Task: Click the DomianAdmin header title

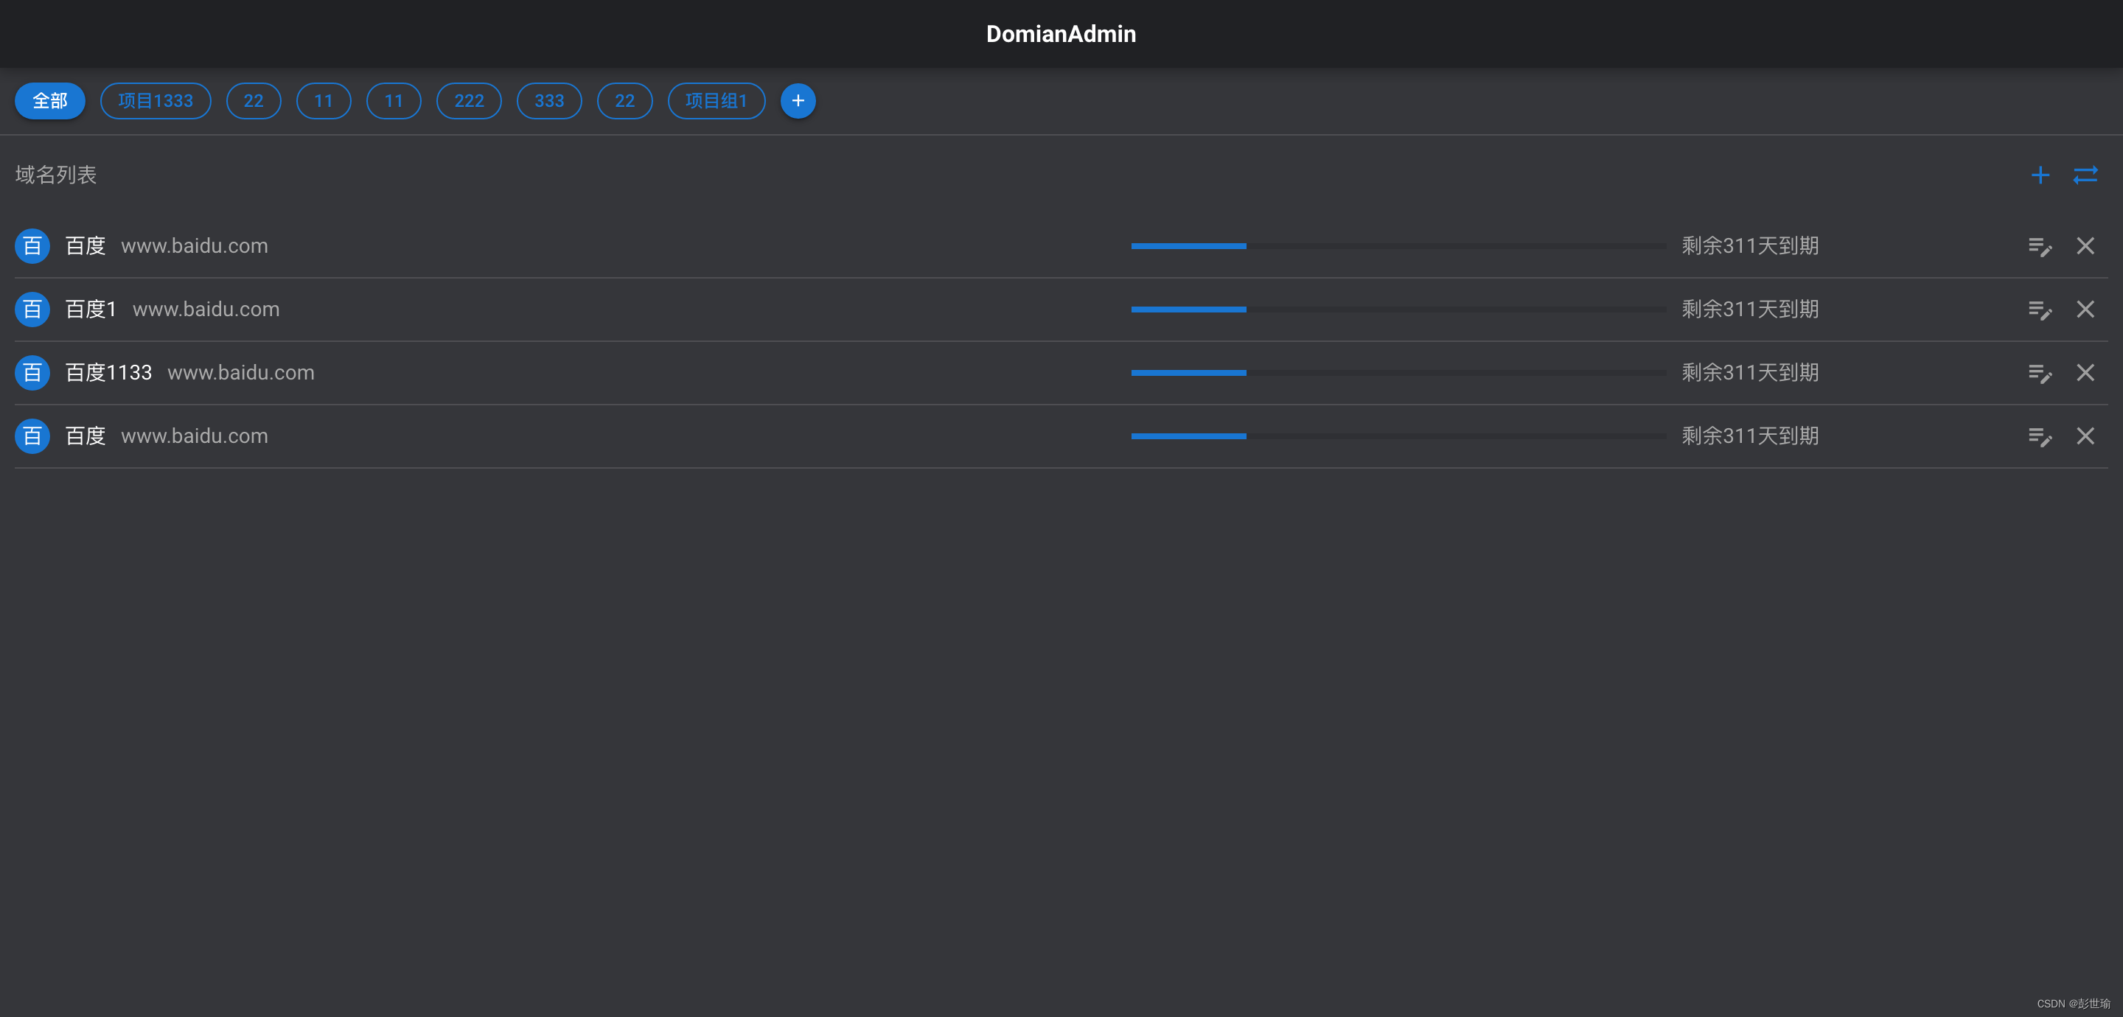Action: tap(1061, 34)
